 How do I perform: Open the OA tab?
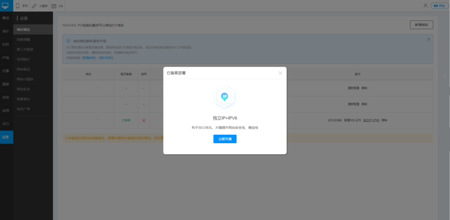(x=58, y=6)
